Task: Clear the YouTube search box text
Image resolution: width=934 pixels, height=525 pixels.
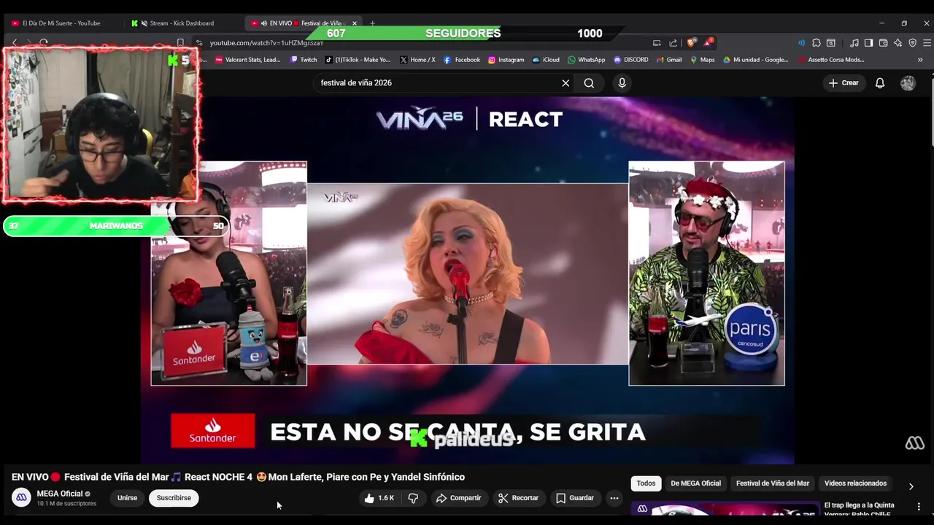Action: [566, 83]
